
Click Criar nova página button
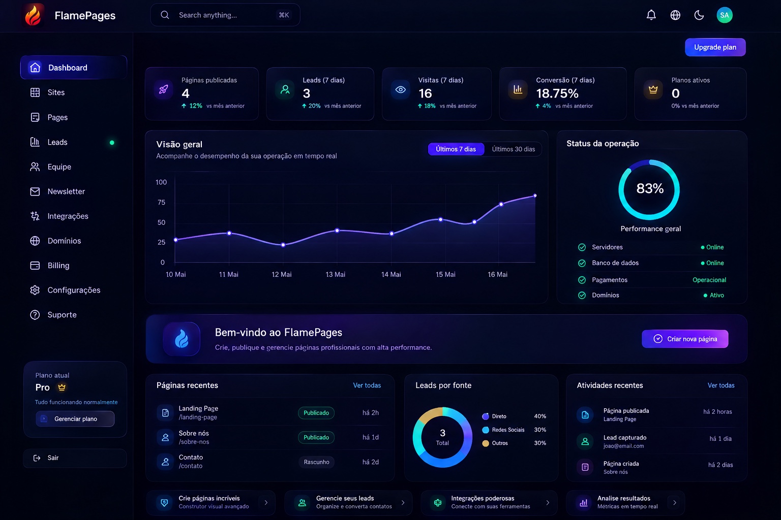(x=685, y=339)
